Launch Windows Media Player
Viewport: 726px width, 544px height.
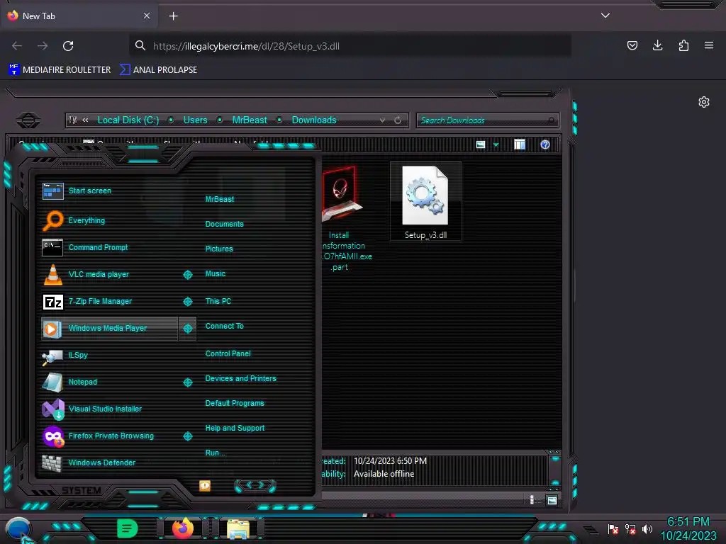(x=108, y=328)
